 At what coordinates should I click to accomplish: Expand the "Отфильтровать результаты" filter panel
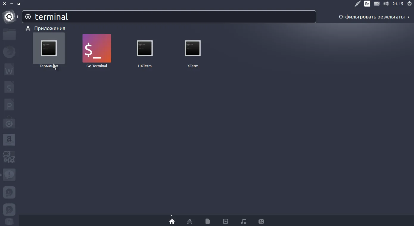click(x=374, y=17)
